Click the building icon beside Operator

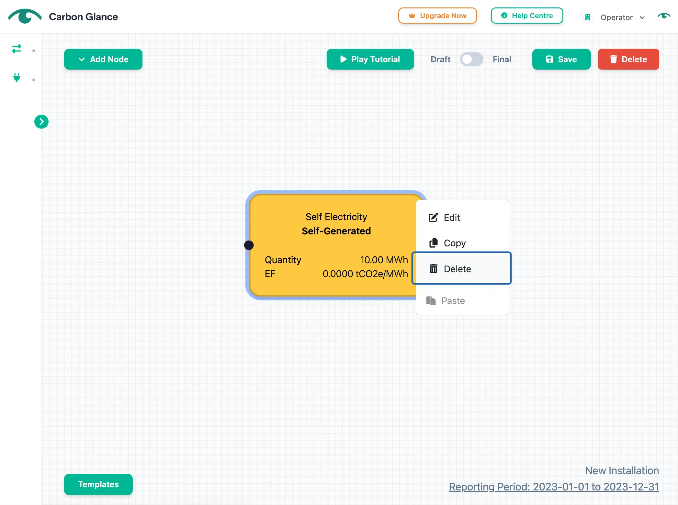click(588, 17)
